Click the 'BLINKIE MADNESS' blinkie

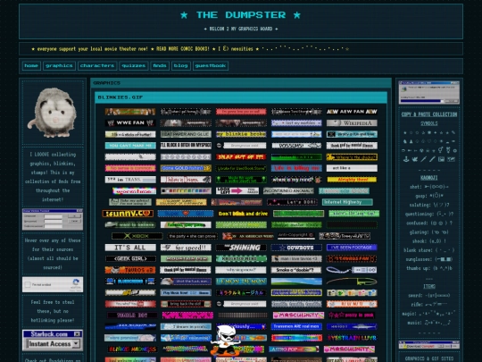[x=132, y=349]
